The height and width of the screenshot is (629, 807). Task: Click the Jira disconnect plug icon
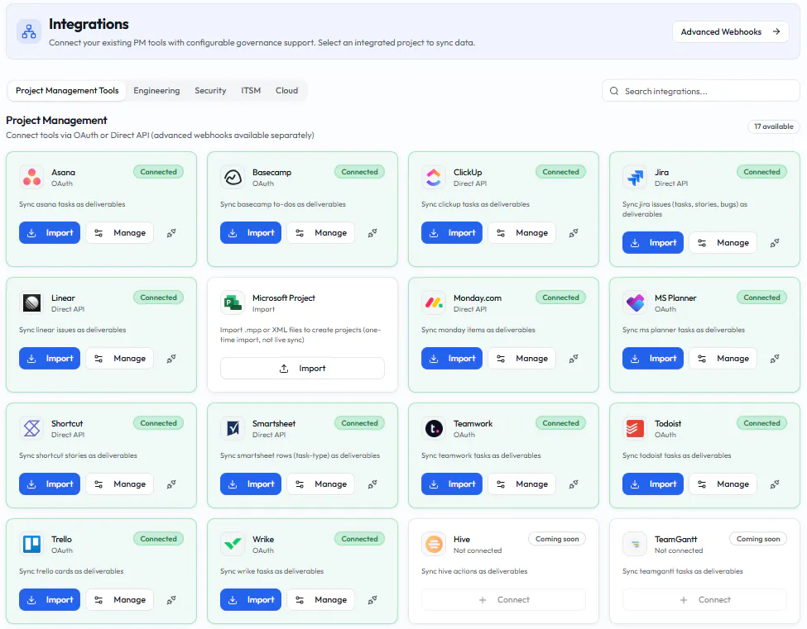pos(775,242)
